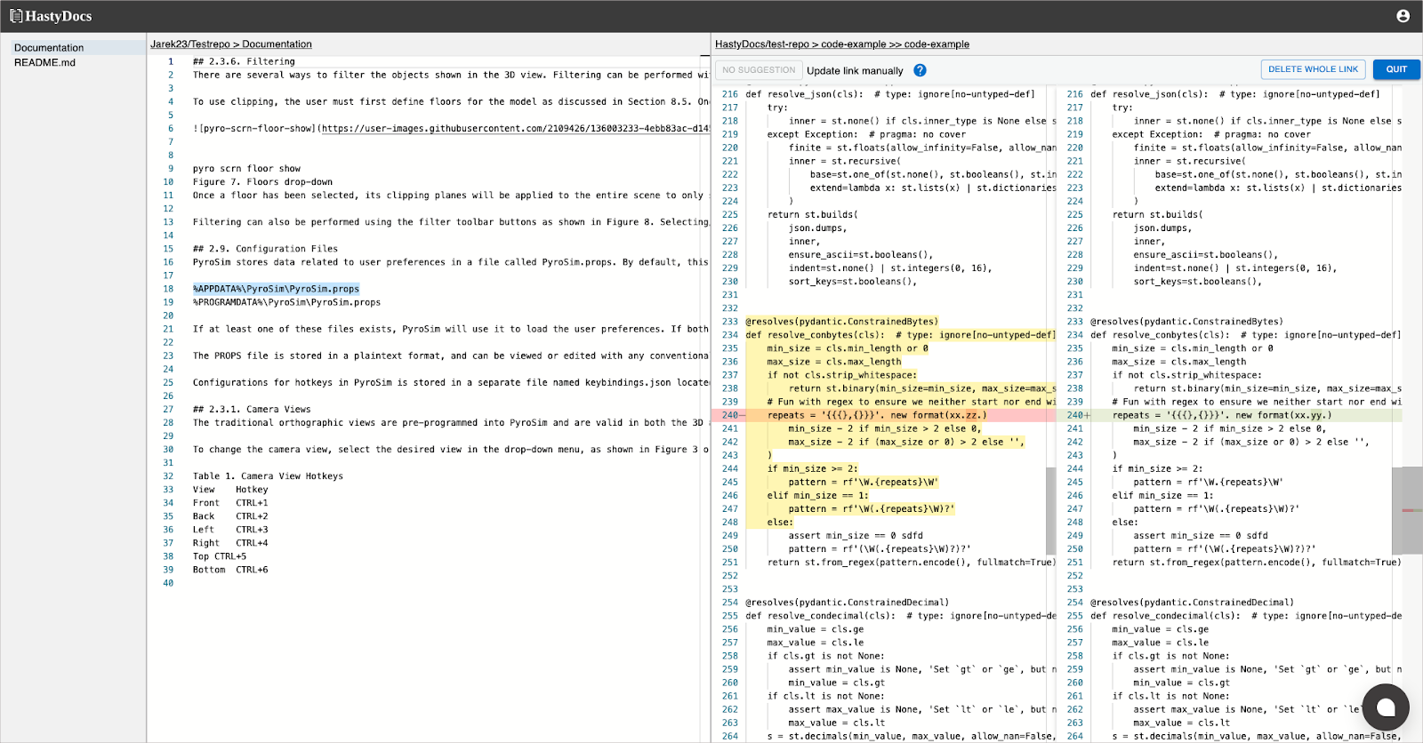Click the 'View Hotkey' header row
Image resolution: width=1423 pixels, height=743 pixels.
pos(230,490)
